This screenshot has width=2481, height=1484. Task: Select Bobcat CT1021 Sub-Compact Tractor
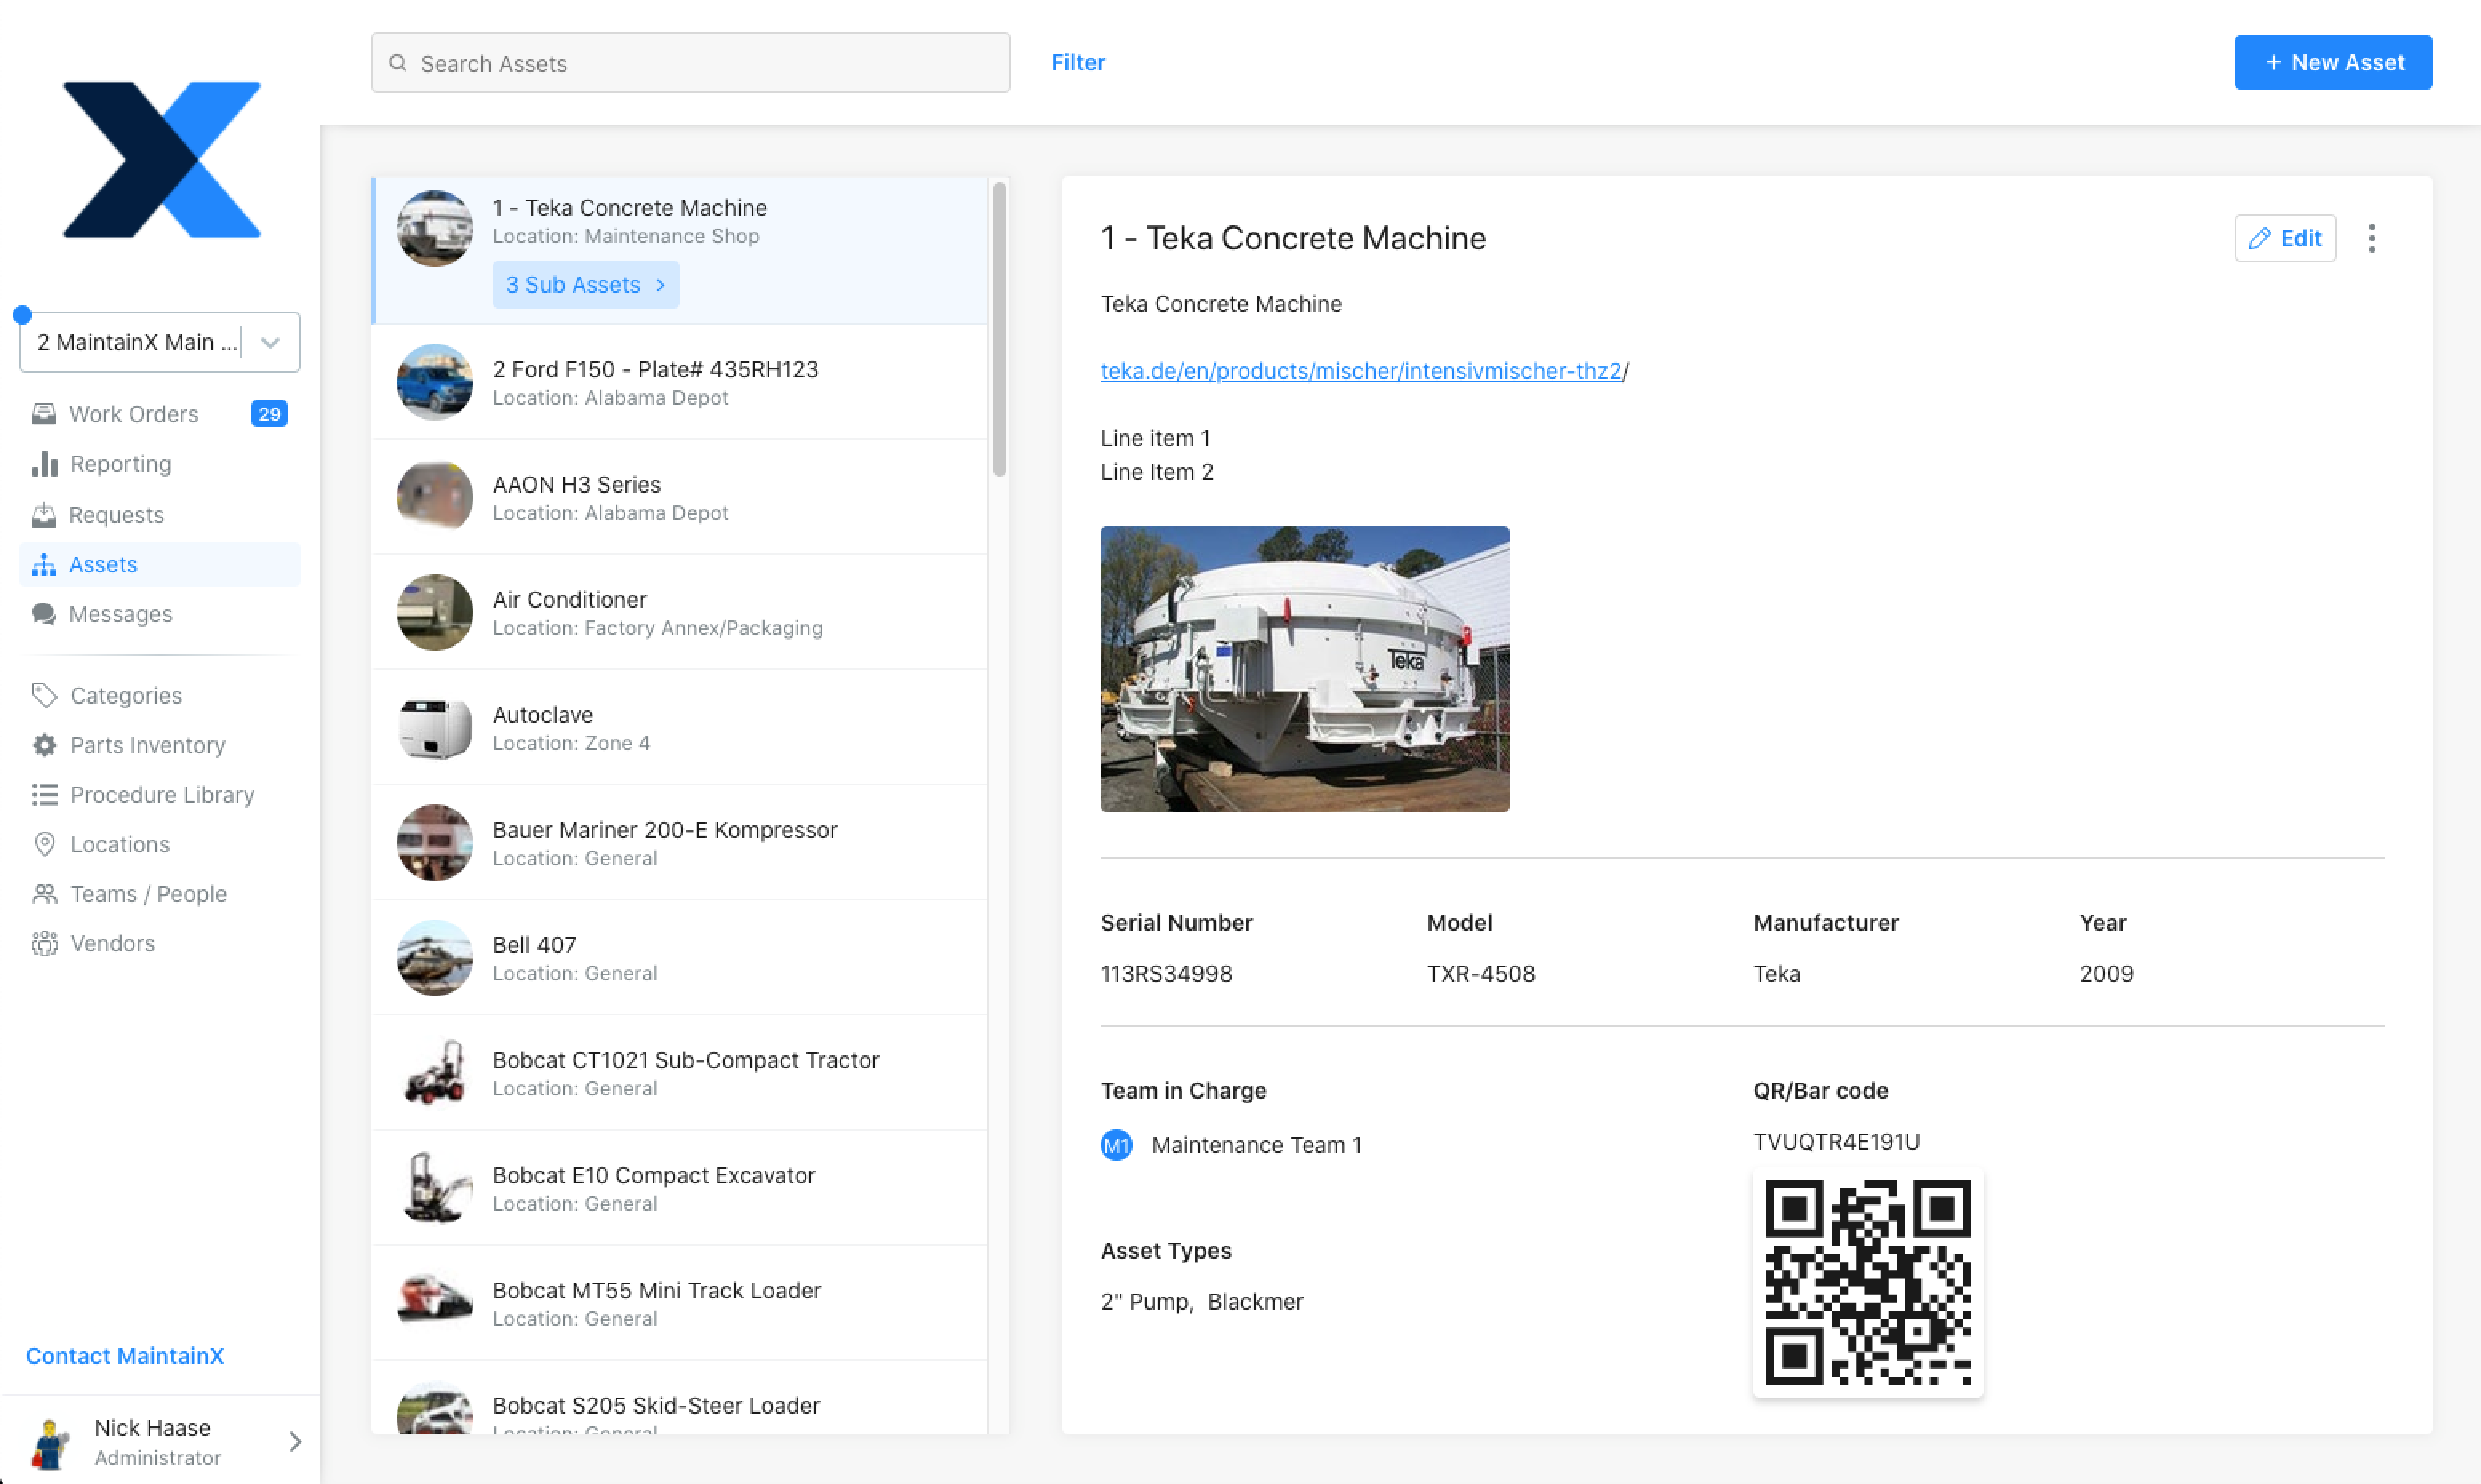tap(680, 1073)
